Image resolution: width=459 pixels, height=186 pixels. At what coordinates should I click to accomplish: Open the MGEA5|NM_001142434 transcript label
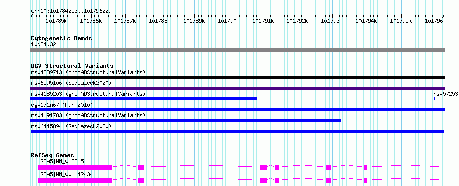click(x=65, y=174)
